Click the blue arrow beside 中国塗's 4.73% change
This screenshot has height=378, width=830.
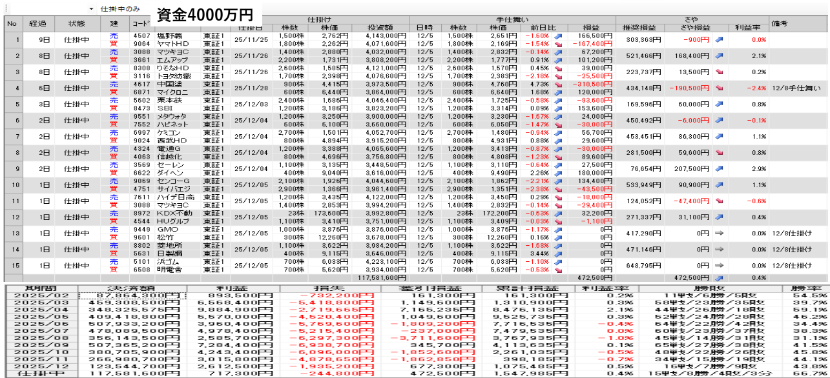tap(558, 83)
